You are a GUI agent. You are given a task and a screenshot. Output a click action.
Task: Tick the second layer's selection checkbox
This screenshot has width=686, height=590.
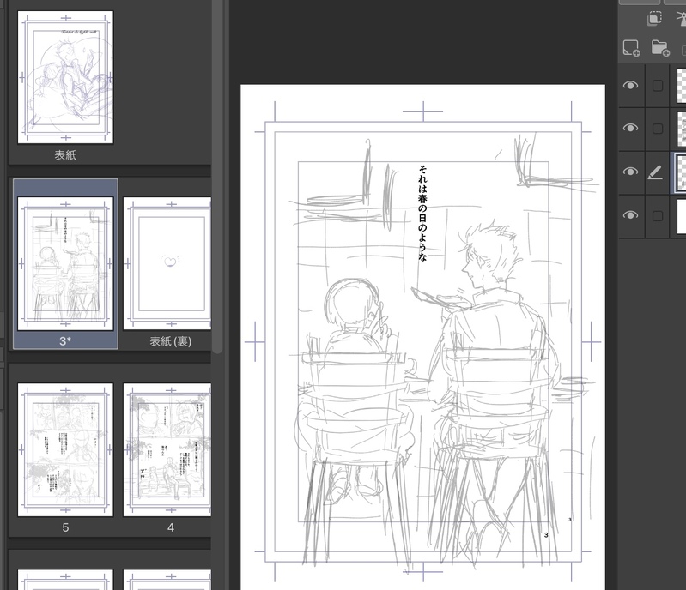(658, 129)
